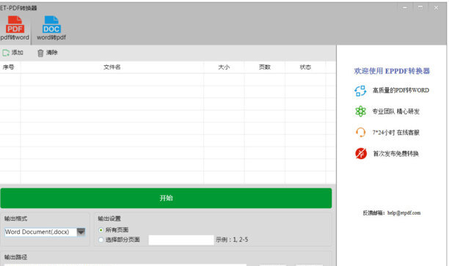449x266 pixels.
Task: Click the 首次发布免费转换 red icon
Action: [361, 154]
